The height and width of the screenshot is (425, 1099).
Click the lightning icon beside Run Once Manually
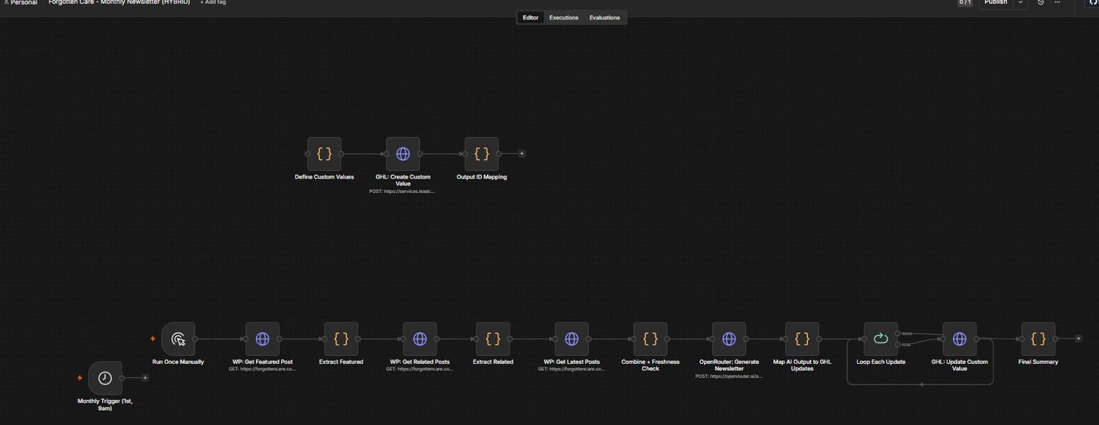click(x=153, y=339)
